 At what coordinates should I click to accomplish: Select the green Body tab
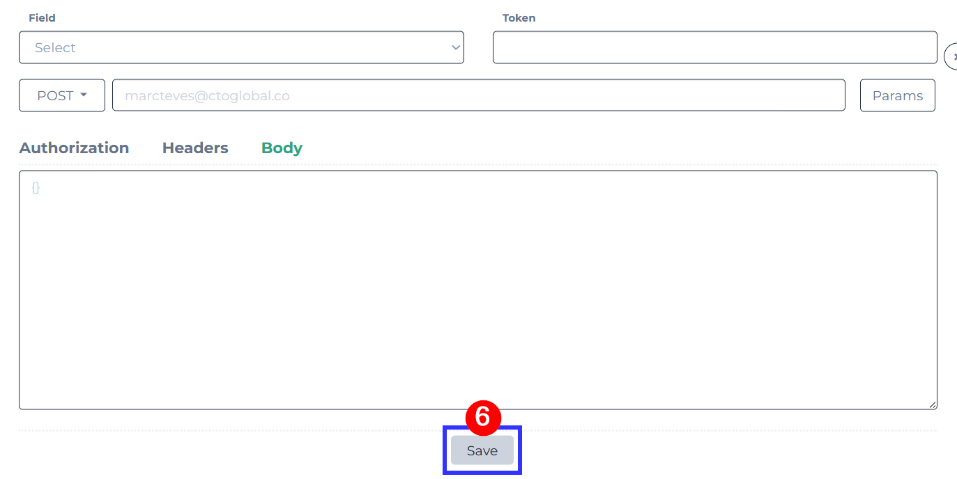[282, 148]
